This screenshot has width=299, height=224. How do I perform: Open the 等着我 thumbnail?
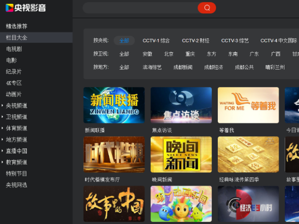pos(248,105)
